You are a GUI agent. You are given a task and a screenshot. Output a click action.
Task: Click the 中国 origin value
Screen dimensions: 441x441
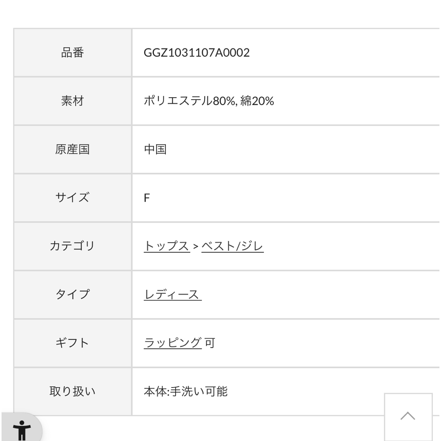pyautogui.click(x=155, y=149)
